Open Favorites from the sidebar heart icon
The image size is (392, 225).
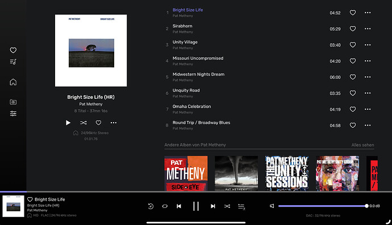coord(13,50)
